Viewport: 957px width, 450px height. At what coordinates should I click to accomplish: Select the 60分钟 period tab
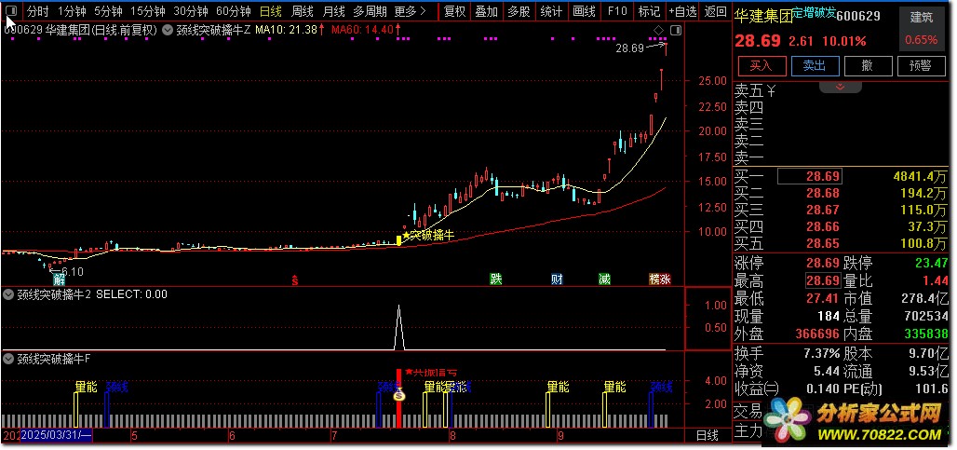point(233,11)
